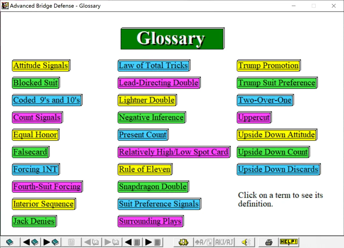Select the Falsecard glossary entry

pos(31,152)
